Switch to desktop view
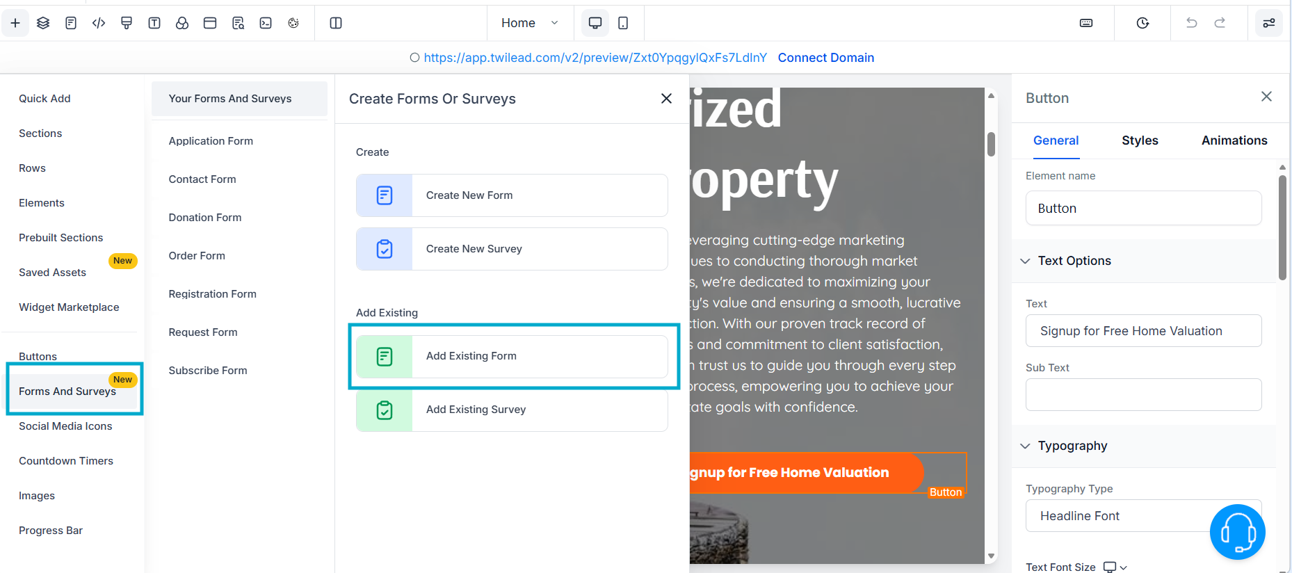The width and height of the screenshot is (1292, 573). point(595,23)
